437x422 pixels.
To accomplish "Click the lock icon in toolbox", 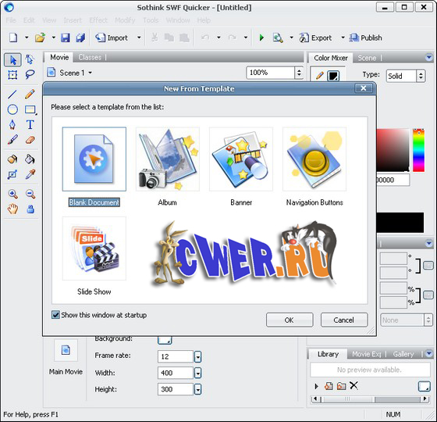I will tap(30, 209).
